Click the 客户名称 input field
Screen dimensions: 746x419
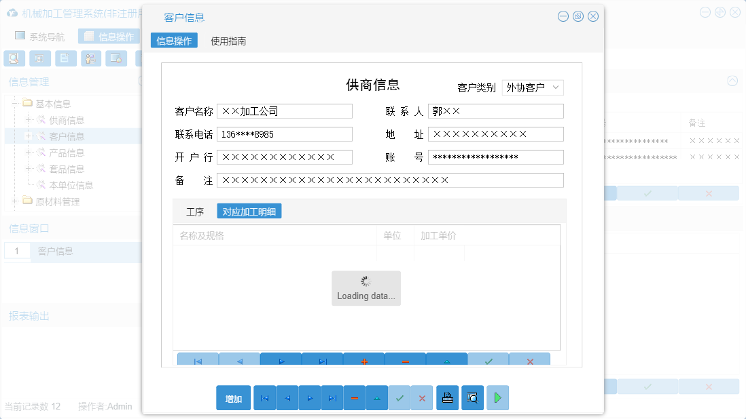285,111
